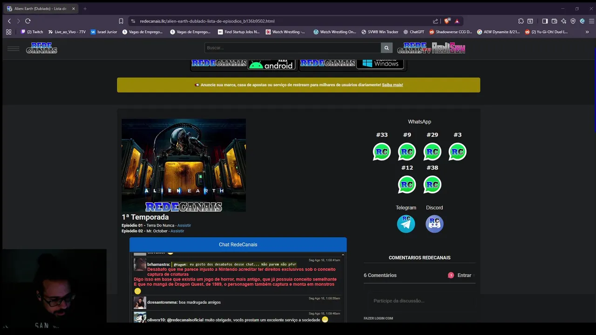Click the Alien Earth poster image

(x=183, y=165)
